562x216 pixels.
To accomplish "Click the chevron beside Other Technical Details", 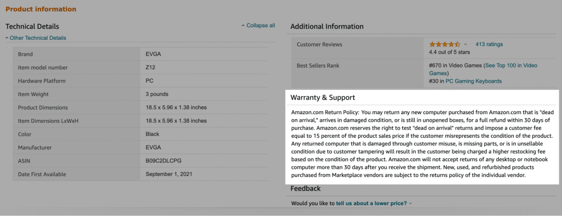I will coord(7,37).
